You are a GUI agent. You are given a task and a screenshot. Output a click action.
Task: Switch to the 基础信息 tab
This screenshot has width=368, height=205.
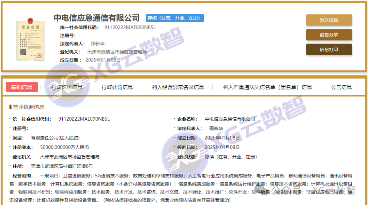[x=22, y=87]
